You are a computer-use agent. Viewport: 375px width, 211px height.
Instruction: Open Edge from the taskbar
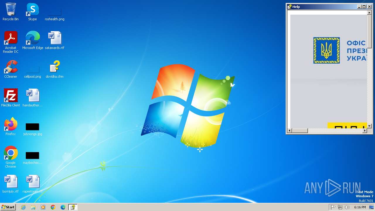[x=63, y=207]
